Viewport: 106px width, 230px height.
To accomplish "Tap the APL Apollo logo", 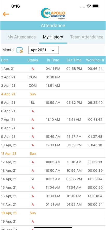I will (53, 14).
